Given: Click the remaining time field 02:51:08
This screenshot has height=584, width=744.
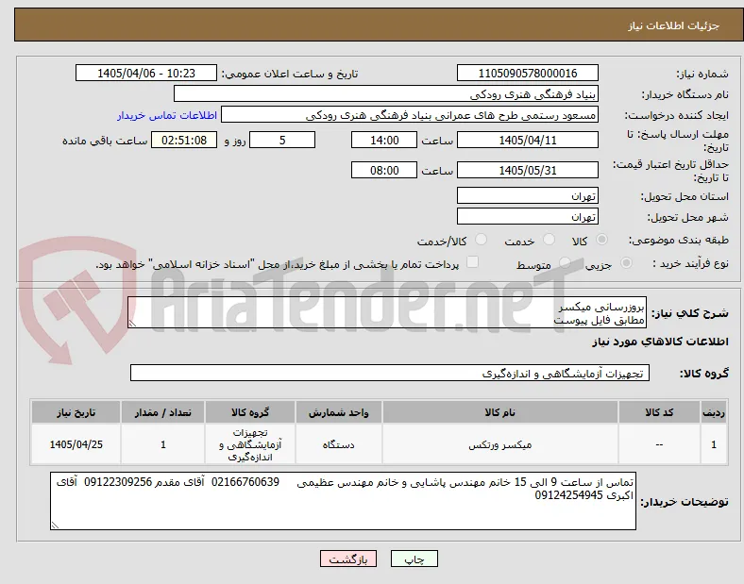Looking at the screenshot, I should click(184, 141).
